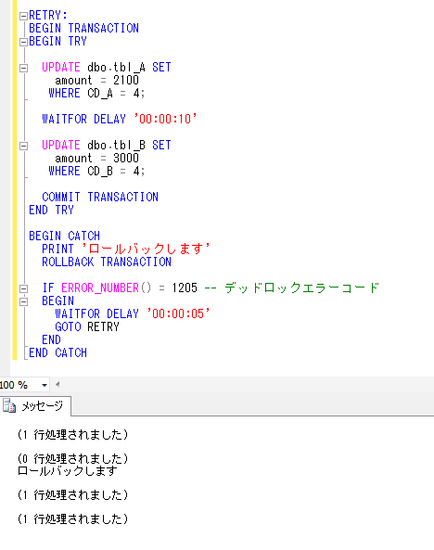This screenshot has width=434, height=550.
Task: Click the PRINT 'ロールバックします' string
Action: tap(146, 249)
